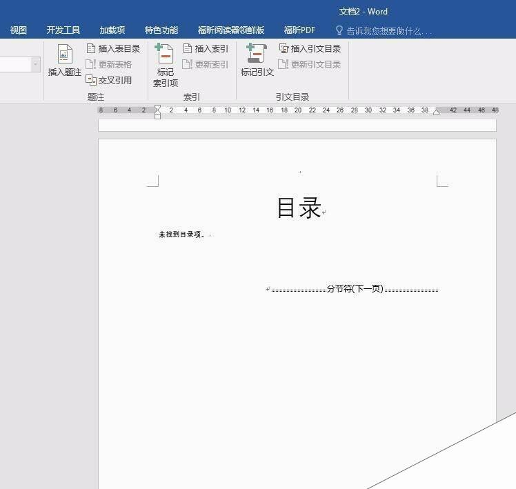Click the right indent marker on ruler

coord(437,112)
